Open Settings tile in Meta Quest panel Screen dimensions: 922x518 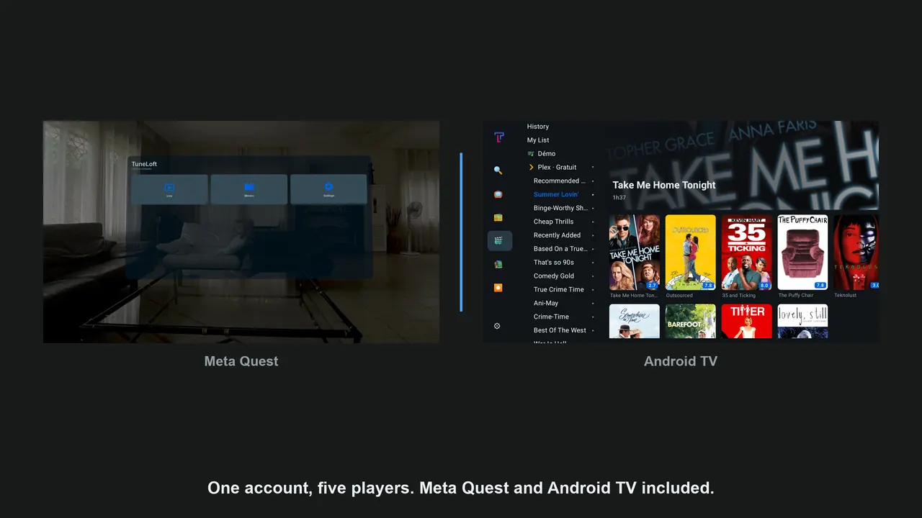328,189
